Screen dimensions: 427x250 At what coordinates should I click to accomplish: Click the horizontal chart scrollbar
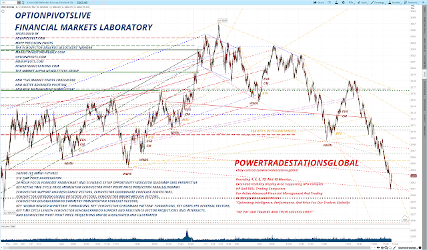(185, 248)
